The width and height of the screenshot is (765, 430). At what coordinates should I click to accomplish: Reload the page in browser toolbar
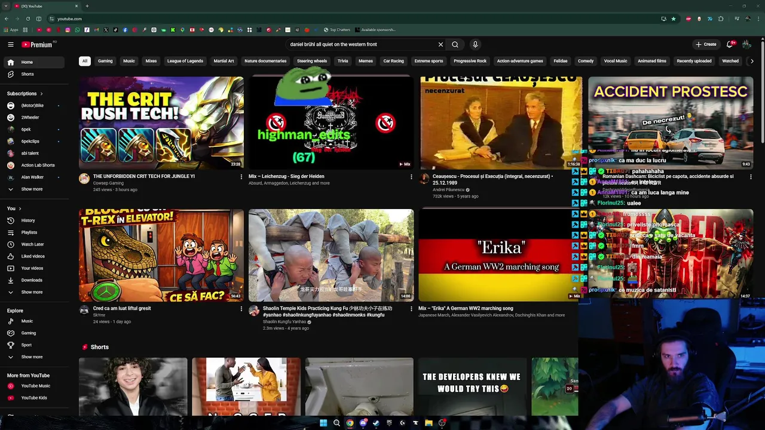point(27,19)
